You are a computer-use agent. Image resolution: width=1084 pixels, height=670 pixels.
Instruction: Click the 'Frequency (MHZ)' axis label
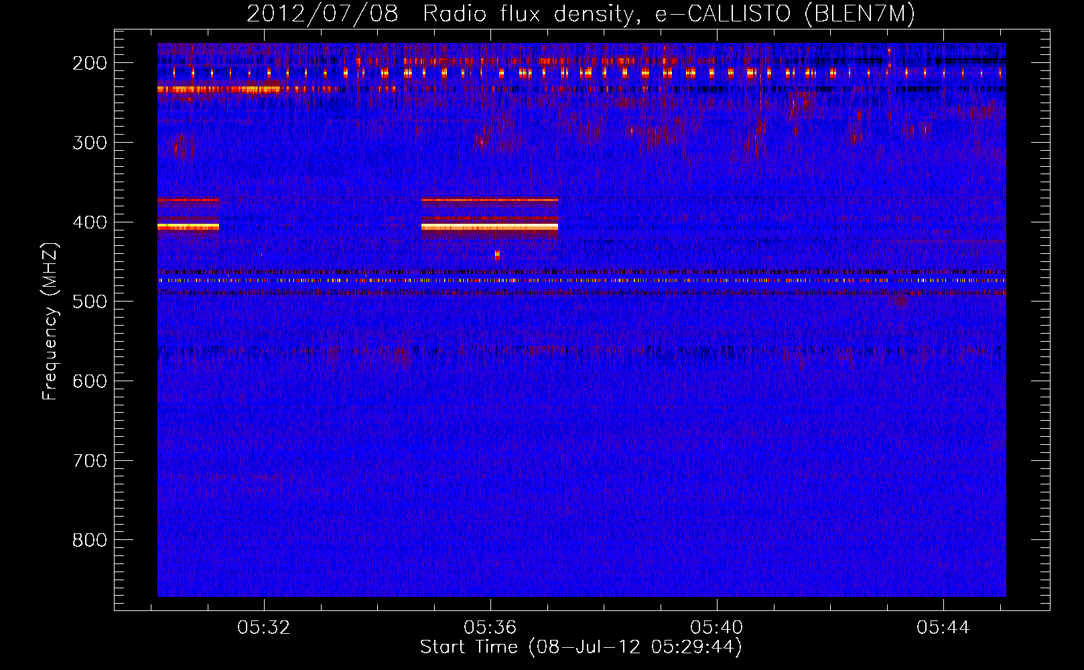coord(50,321)
